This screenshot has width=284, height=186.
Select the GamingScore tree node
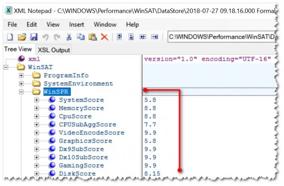81,165
